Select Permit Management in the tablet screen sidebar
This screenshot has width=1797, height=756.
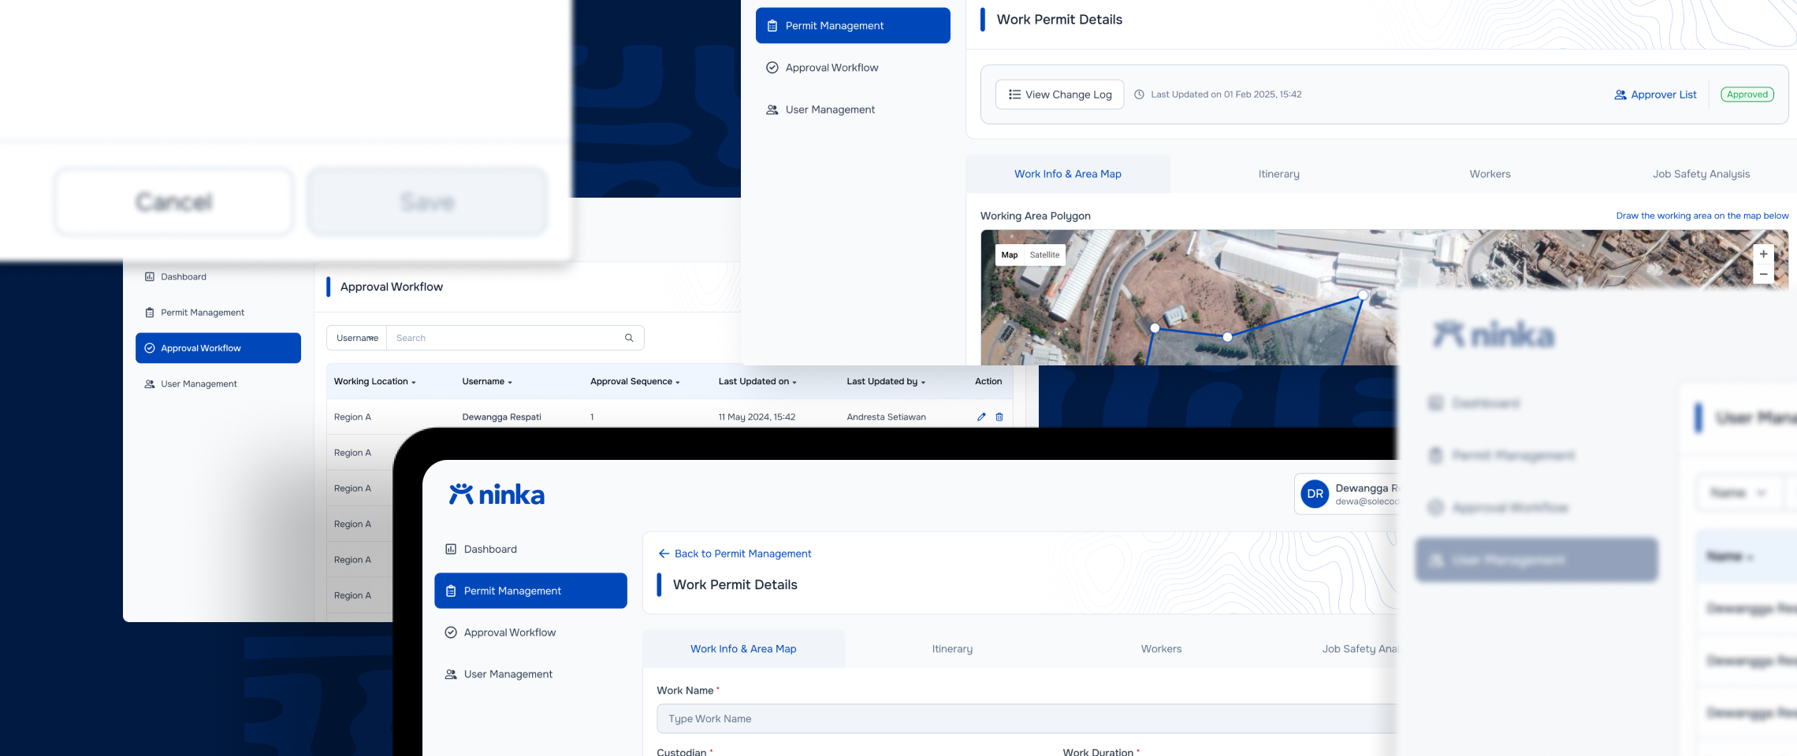[x=530, y=591]
